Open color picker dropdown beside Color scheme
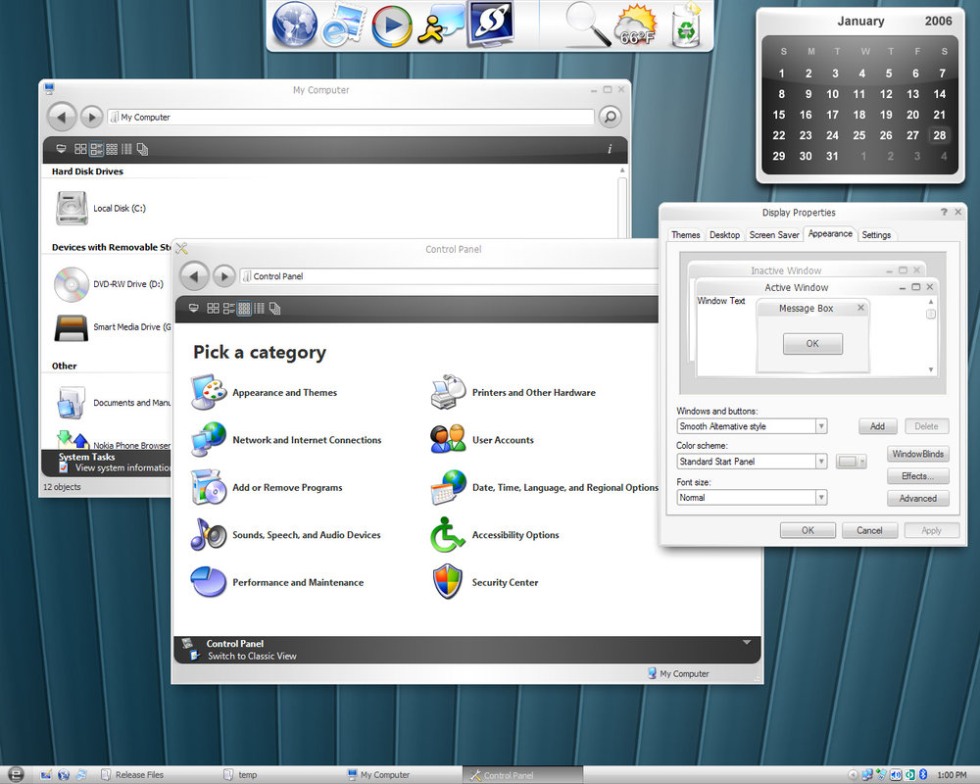The height and width of the screenshot is (784, 980). point(852,462)
